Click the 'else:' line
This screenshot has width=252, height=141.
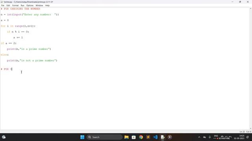[5, 55]
